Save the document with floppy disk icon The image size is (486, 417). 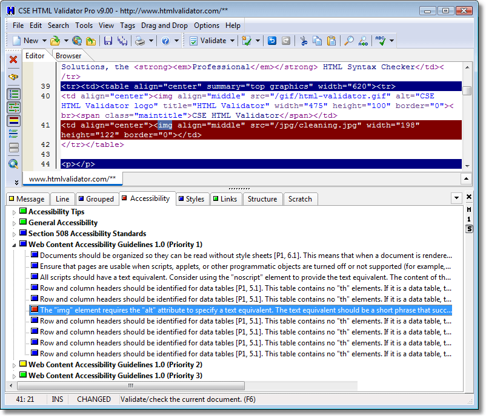(108, 41)
